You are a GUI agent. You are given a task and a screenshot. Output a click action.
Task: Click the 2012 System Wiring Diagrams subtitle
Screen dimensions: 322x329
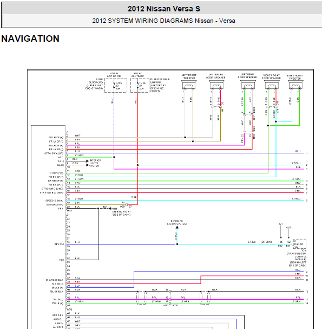(x=163, y=21)
